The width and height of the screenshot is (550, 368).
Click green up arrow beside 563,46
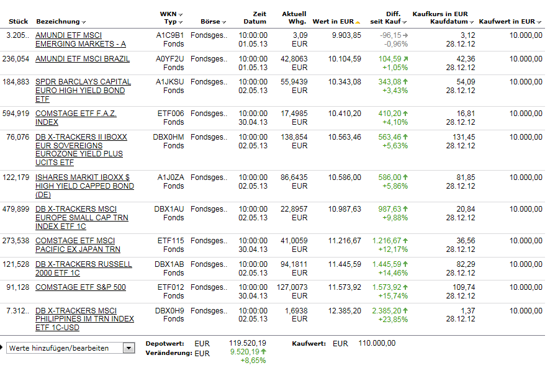(405, 137)
